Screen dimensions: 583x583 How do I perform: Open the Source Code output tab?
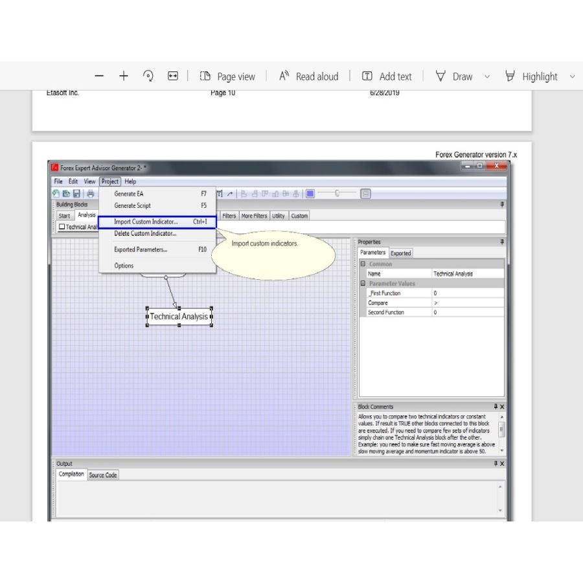click(103, 475)
